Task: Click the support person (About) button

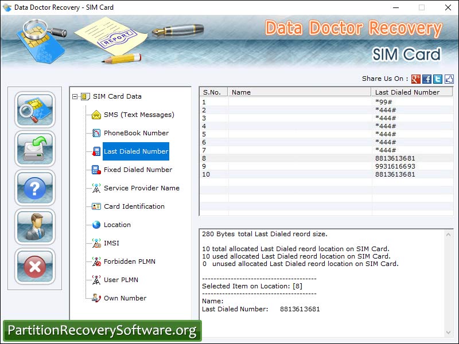Action: point(35,227)
